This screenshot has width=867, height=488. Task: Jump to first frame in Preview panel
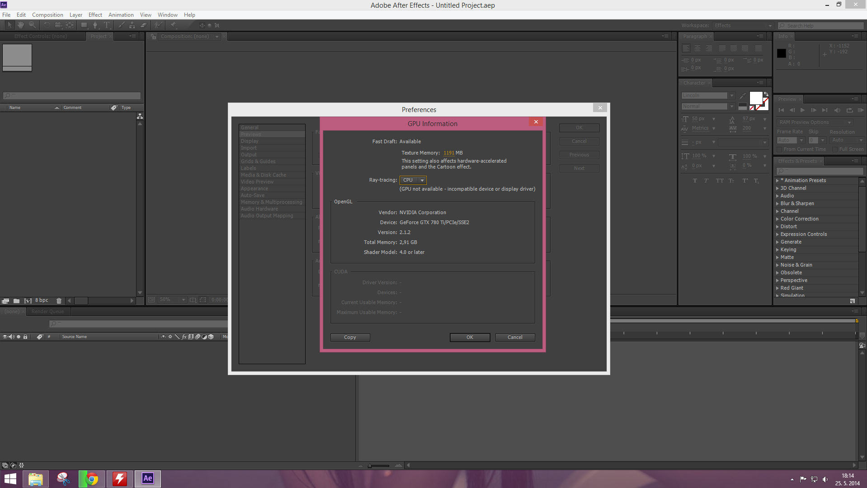click(781, 110)
